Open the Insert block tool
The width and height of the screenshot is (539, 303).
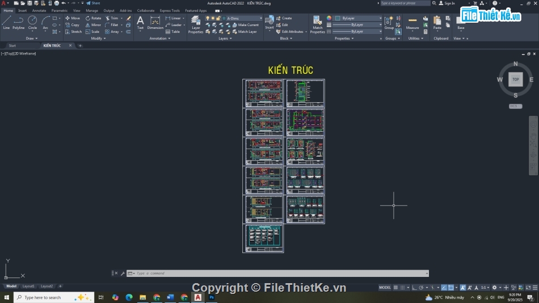pos(269,23)
